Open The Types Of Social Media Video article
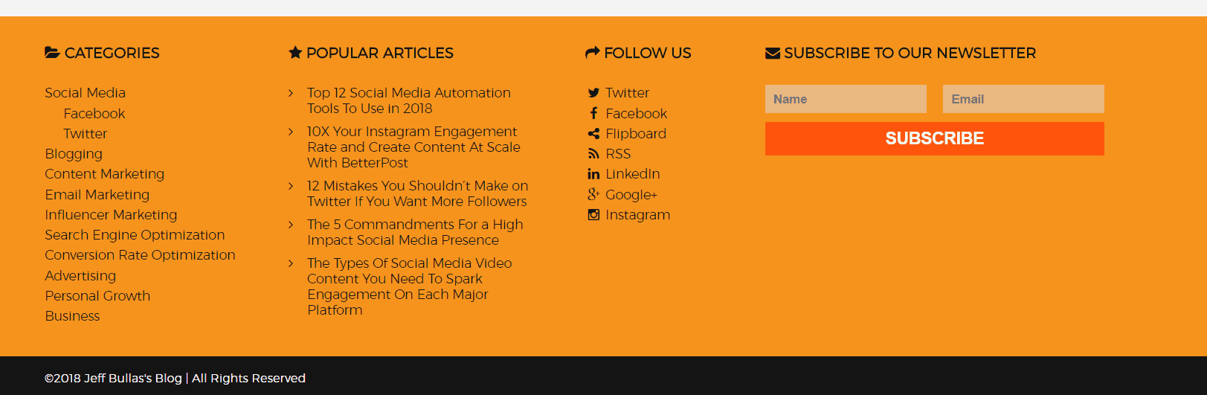The height and width of the screenshot is (395, 1207). coord(410,286)
